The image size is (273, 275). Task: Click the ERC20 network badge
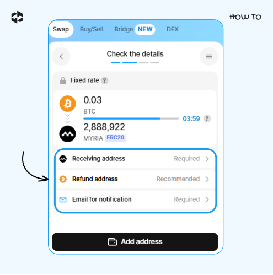115,138
